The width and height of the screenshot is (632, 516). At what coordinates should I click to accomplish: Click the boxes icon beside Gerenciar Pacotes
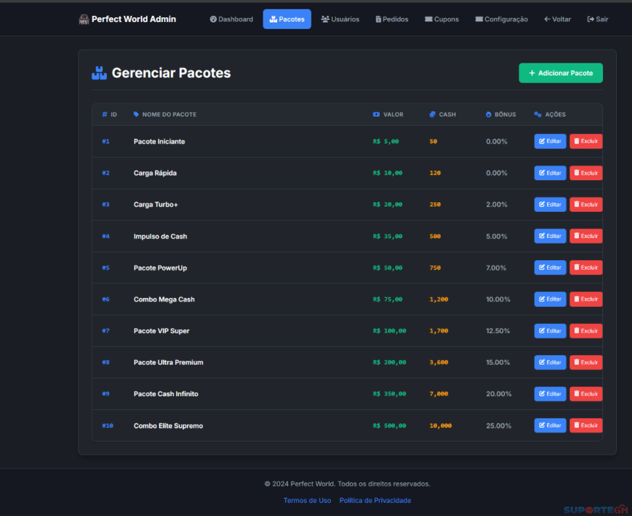point(99,73)
